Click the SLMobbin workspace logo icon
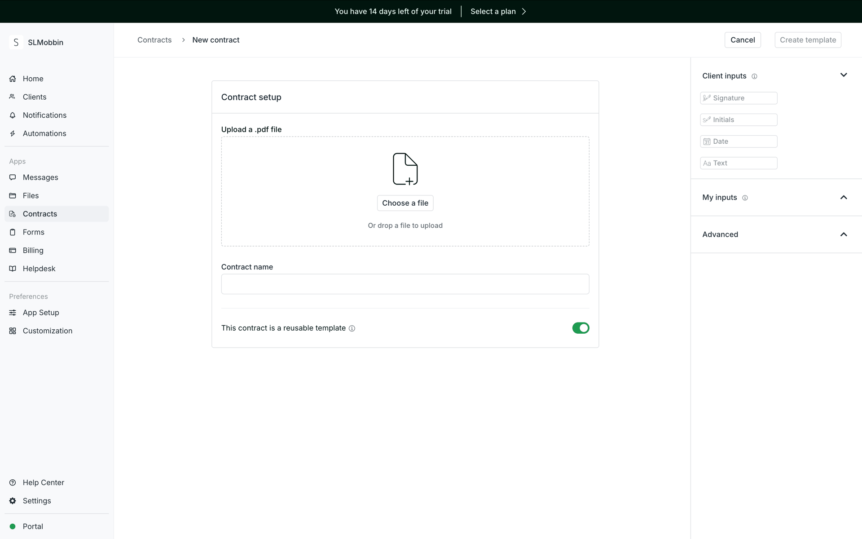This screenshot has height=539, width=862. (16, 42)
